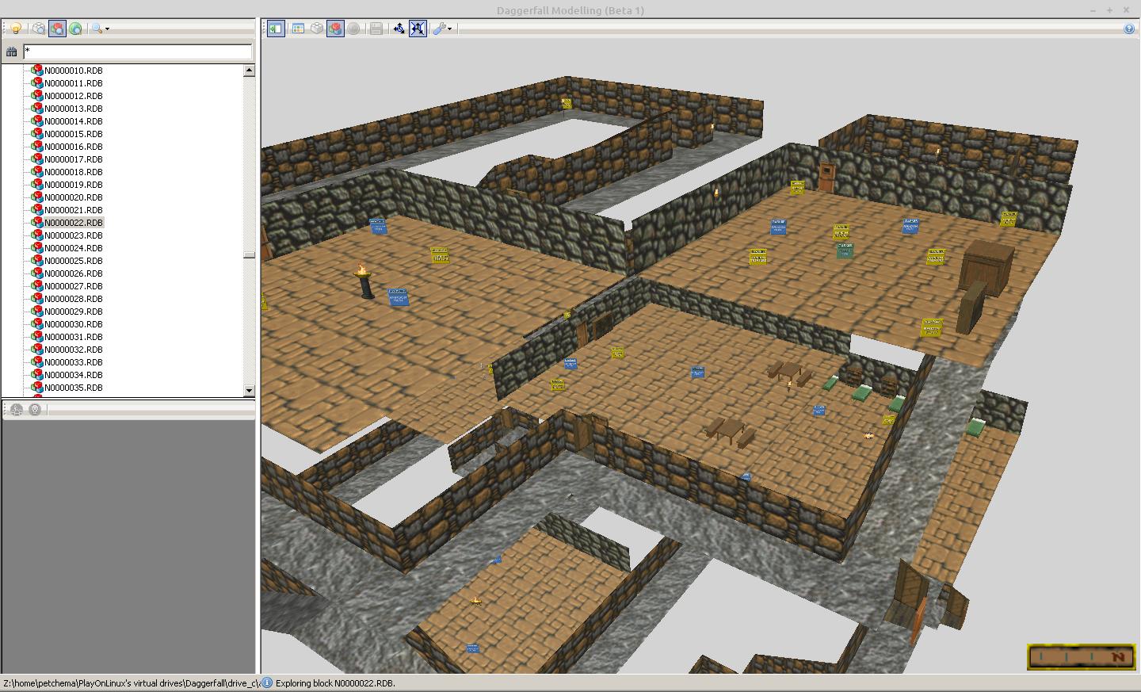Open the magnifier search dropdown arrow
This screenshot has width=1141, height=692.
(x=108, y=29)
